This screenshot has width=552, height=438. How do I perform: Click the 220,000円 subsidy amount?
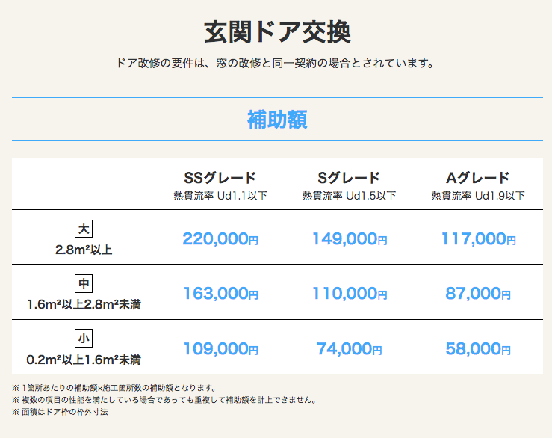pyautogui.click(x=220, y=239)
